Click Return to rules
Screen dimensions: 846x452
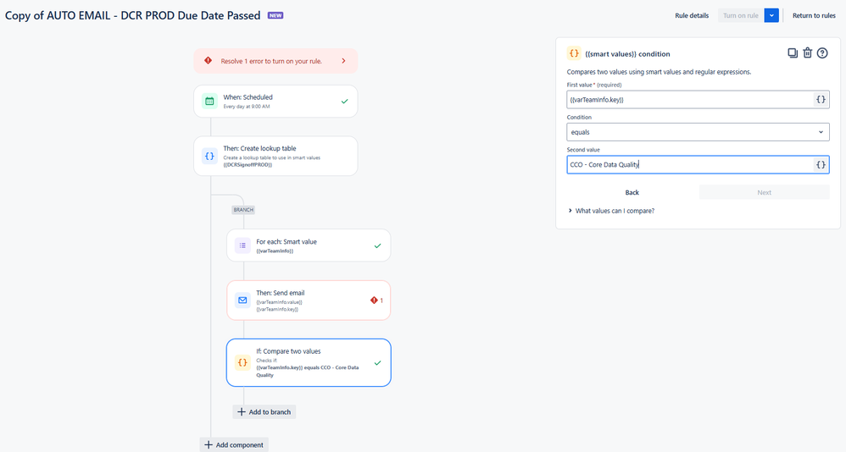(814, 15)
